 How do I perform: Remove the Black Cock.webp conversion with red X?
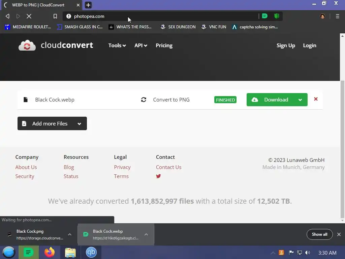[316, 99]
